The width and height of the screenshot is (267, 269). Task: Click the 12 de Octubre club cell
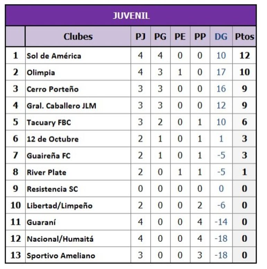tap(53, 139)
